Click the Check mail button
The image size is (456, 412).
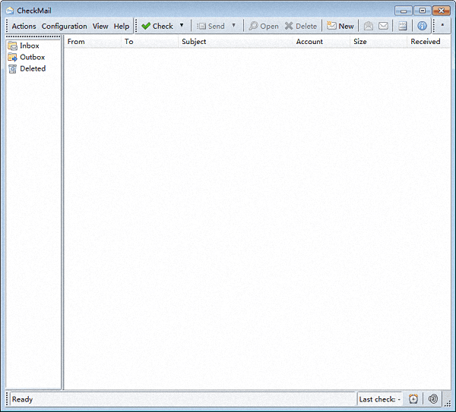click(x=157, y=26)
